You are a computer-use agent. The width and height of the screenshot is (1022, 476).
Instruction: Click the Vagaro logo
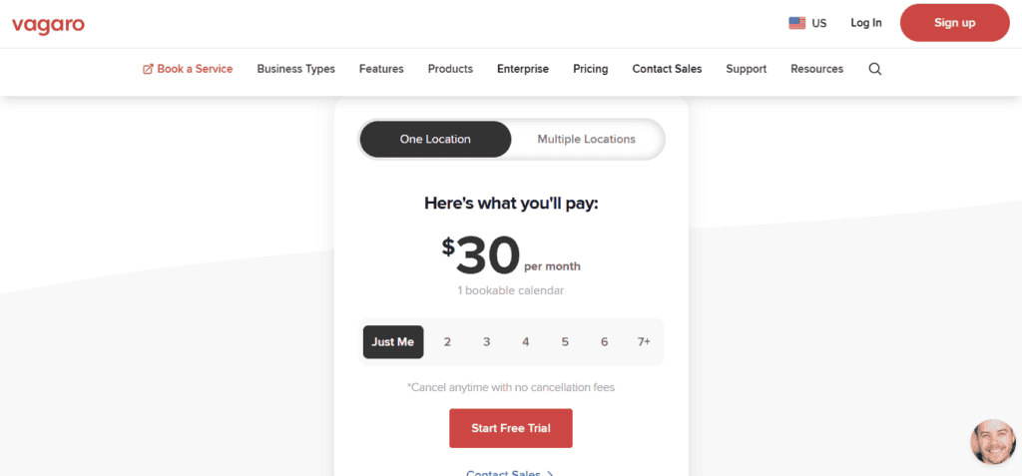coord(48,25)
